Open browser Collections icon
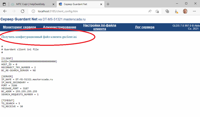This screenshot has width=200, height=117. pos(167,11)
